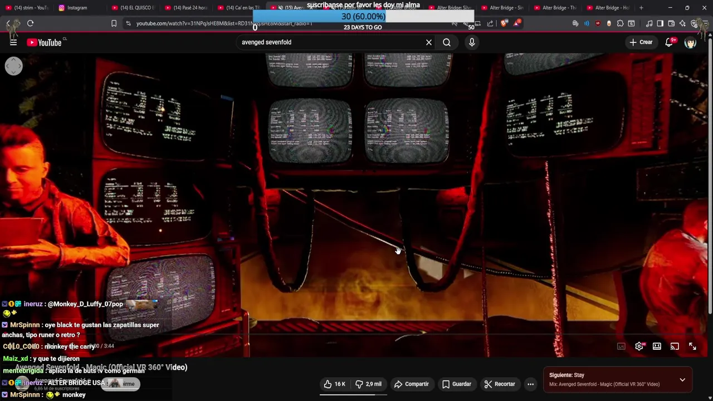Run search with the magnifier button
Viewport: 713px width, 401px height.
447,42
